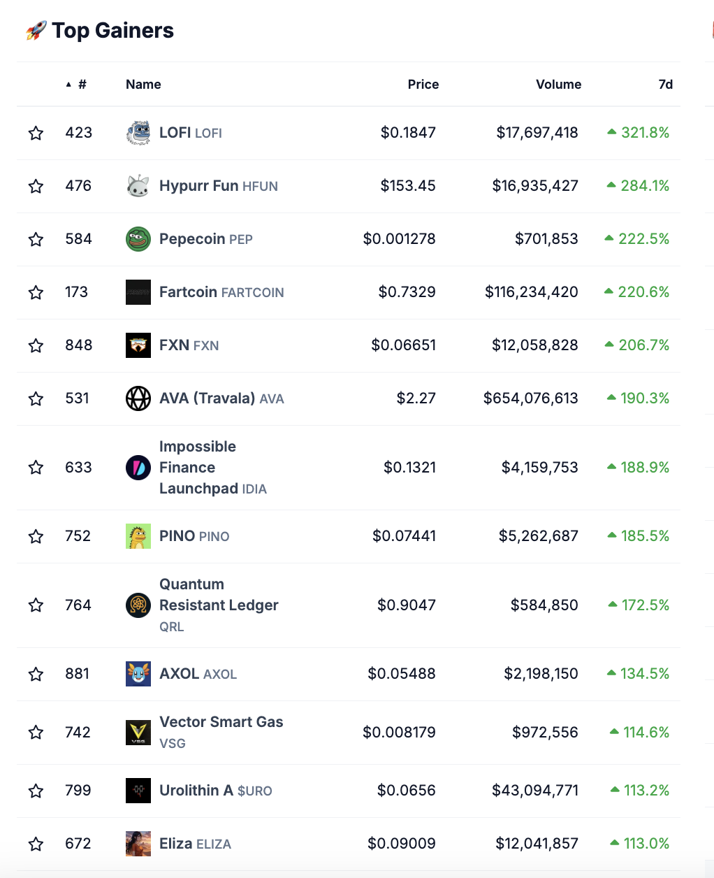Open the Urolithin A $URO link

[x=216, y=791]
